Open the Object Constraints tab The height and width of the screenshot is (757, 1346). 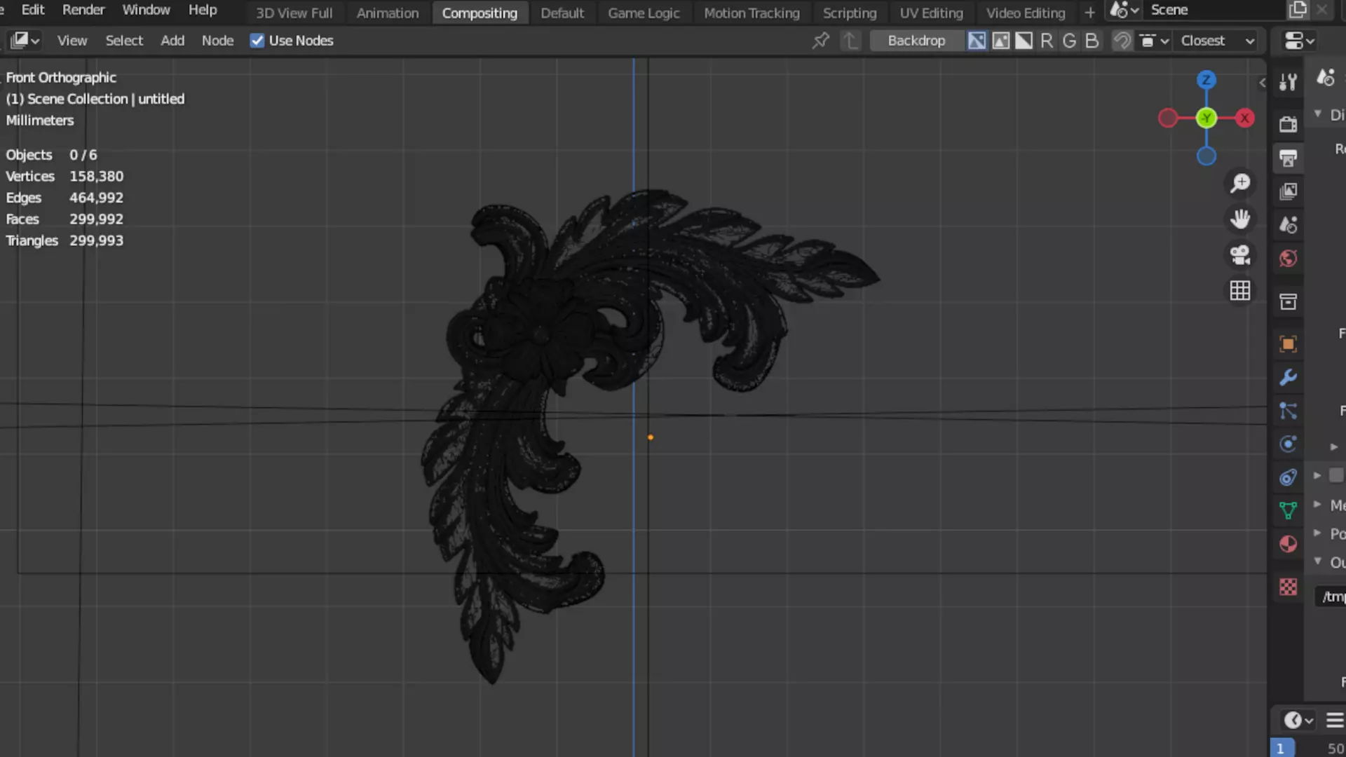pyautogui.click(x=1288, y=478)
